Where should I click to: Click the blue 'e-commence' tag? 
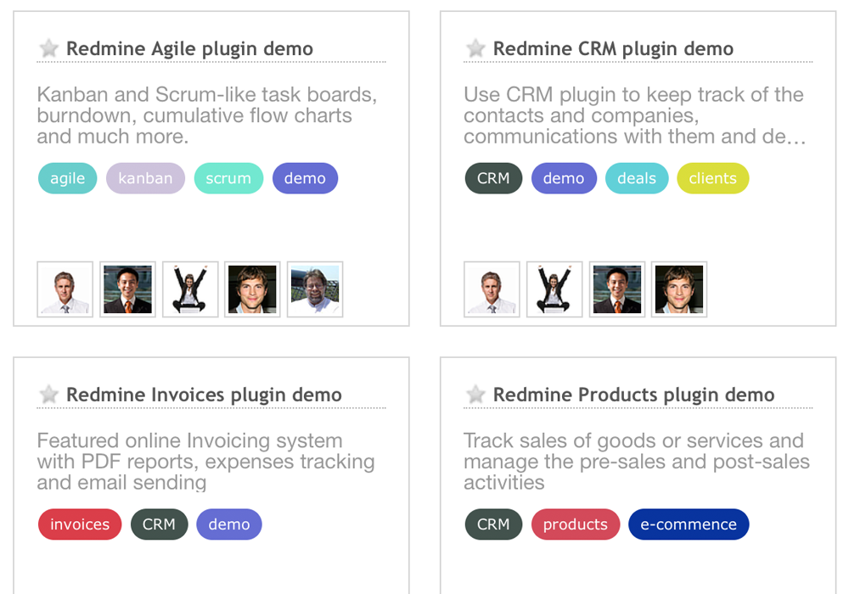689,524
